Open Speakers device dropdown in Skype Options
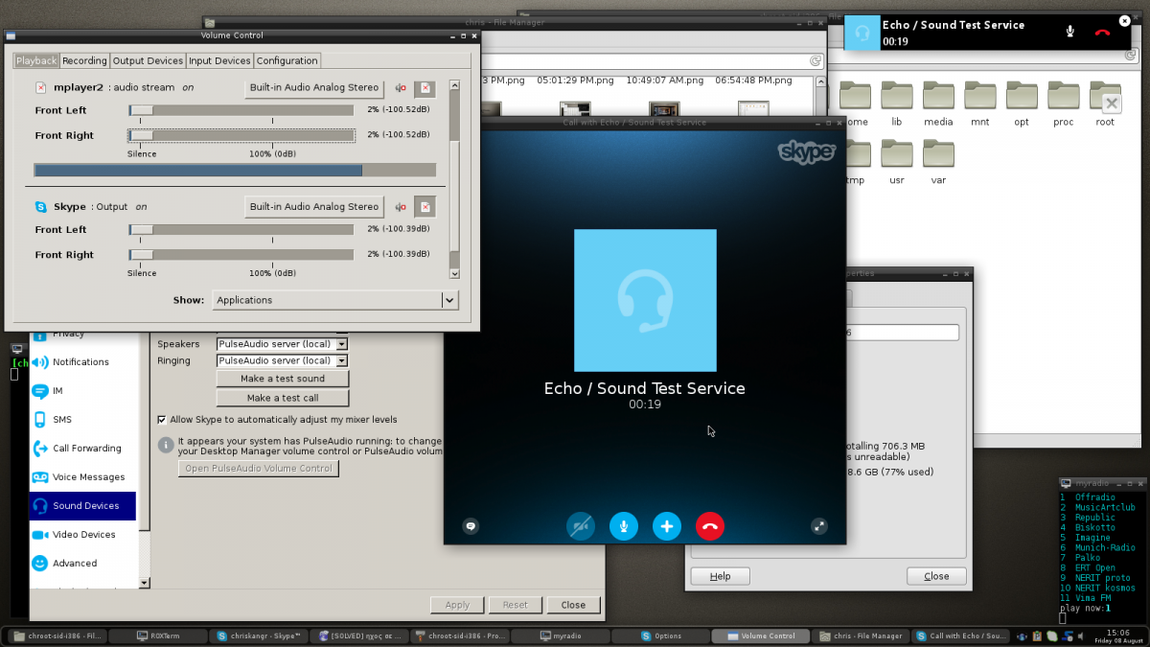Viewport: 1150px width, 647px height. click(x=282, y=344)
